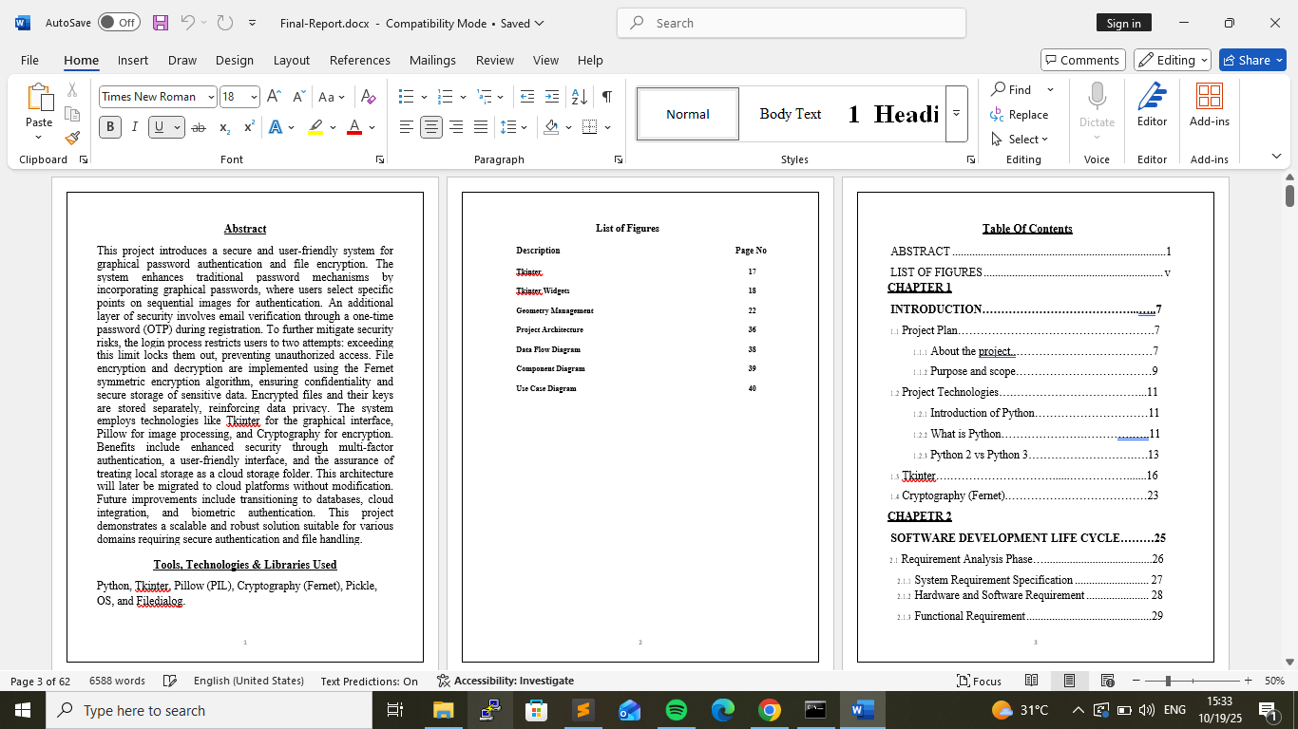The width and height of the screenshot is (1298, 729).
Task: Click the Share button
Action: click(1251, 60)
